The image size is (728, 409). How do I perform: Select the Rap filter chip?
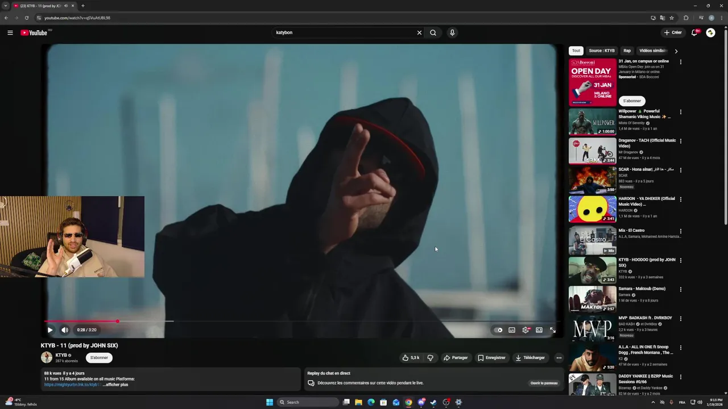pos(627,51)
